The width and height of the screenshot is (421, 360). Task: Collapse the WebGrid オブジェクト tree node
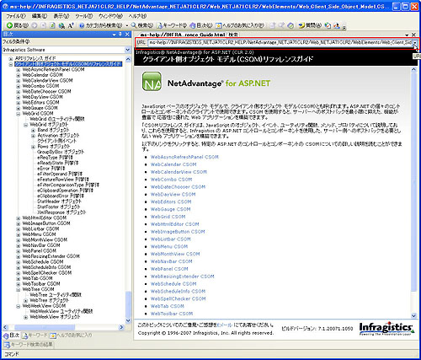[25, 125]
